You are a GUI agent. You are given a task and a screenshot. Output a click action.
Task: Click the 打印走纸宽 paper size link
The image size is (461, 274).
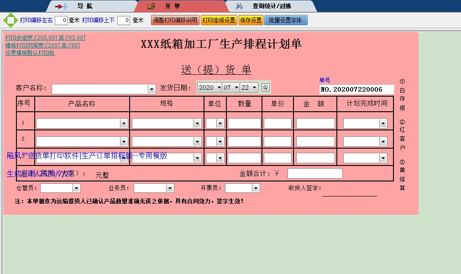(45, 38)
